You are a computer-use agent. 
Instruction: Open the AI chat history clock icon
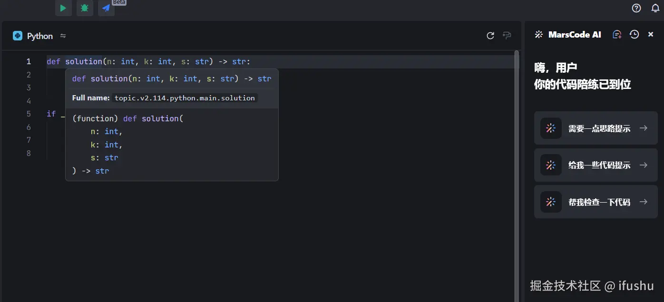click(x=634, y=34)
